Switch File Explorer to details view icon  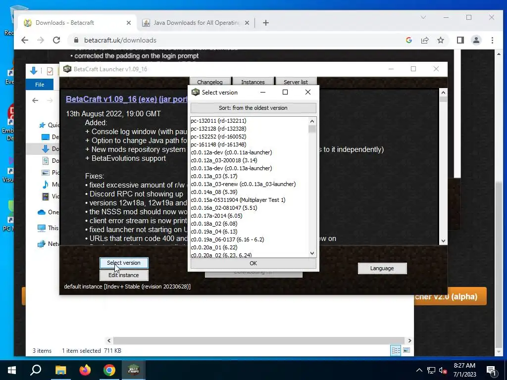click(396, 351)
